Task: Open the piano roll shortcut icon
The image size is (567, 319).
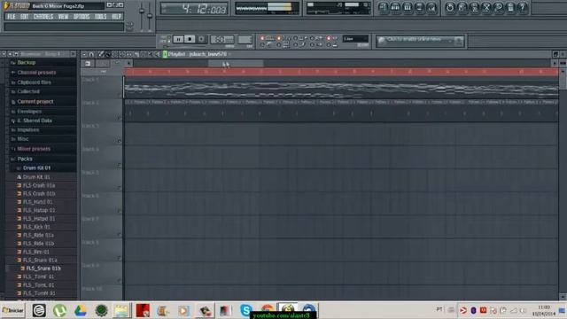Action: pyautogui.click(x=408, y=8)
